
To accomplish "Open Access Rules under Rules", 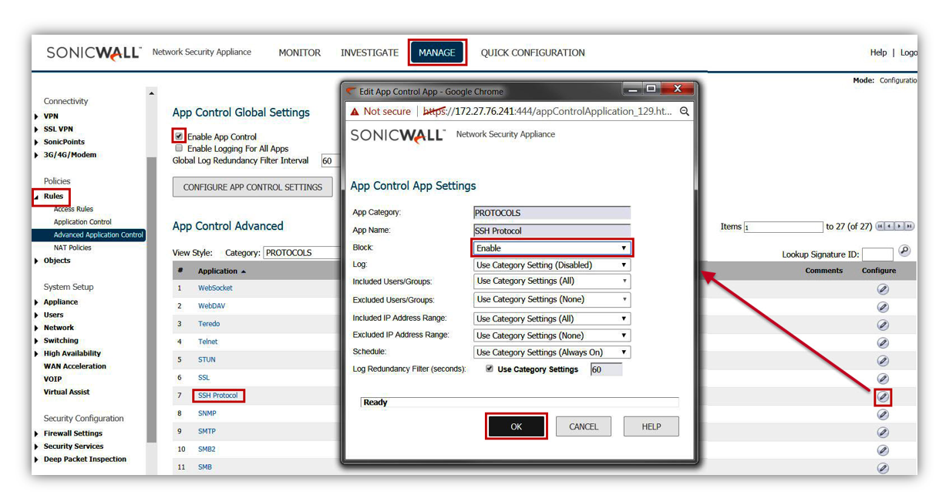I will [73, 209].
